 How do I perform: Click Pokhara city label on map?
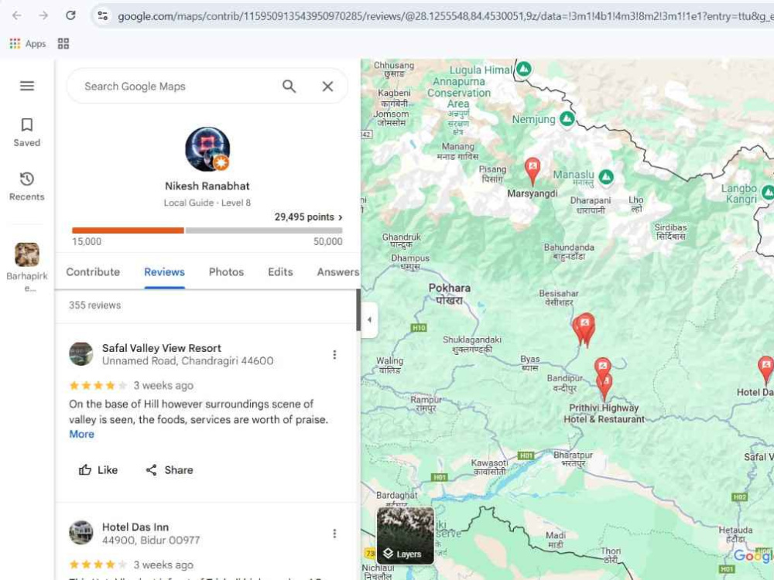pos(449,294)
